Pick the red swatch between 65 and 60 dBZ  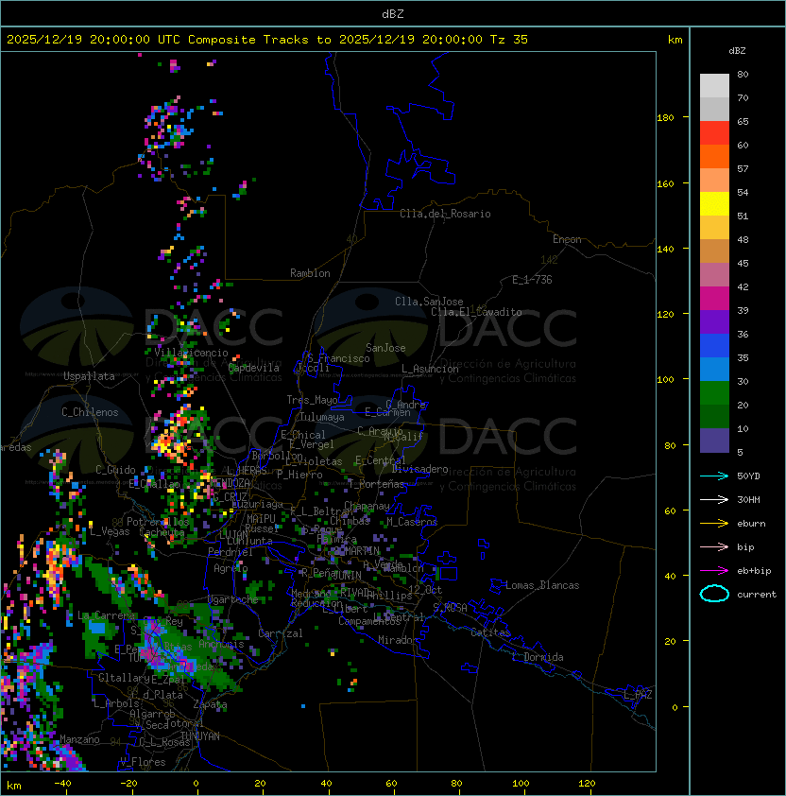(x=714, y=133)
